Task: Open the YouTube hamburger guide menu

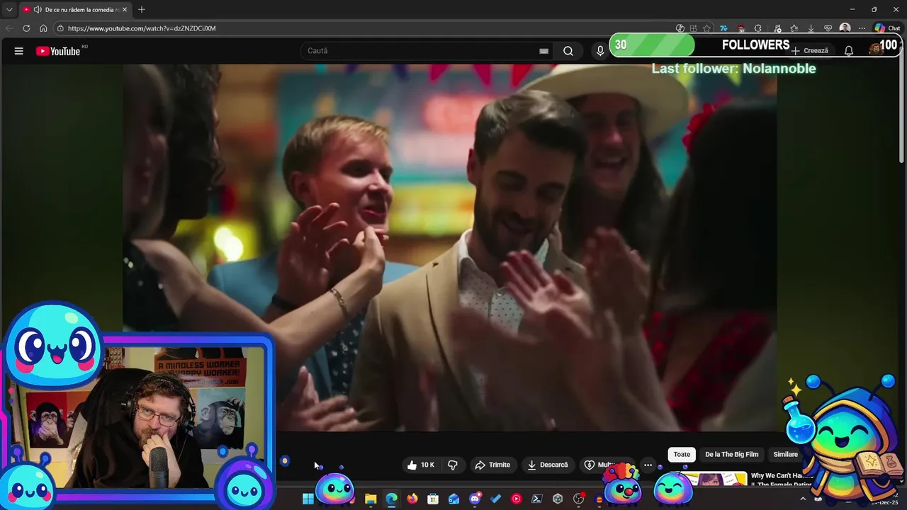Action: coord(19,51)
